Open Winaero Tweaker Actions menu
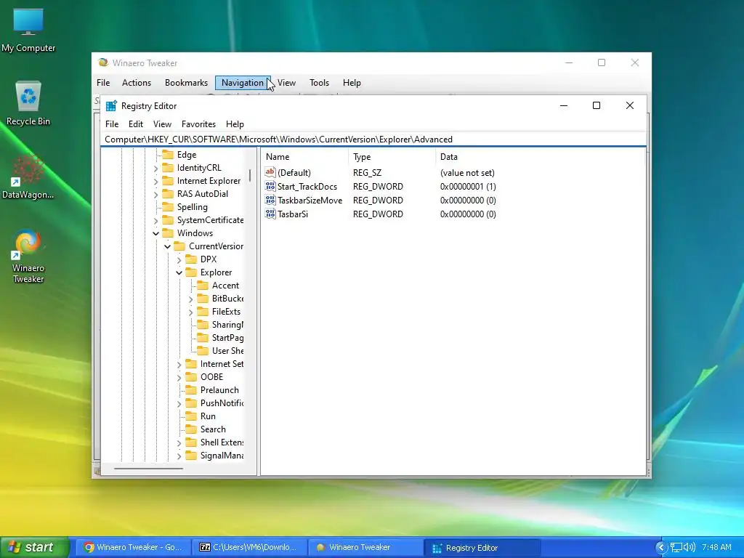 [x=137, y=83]
